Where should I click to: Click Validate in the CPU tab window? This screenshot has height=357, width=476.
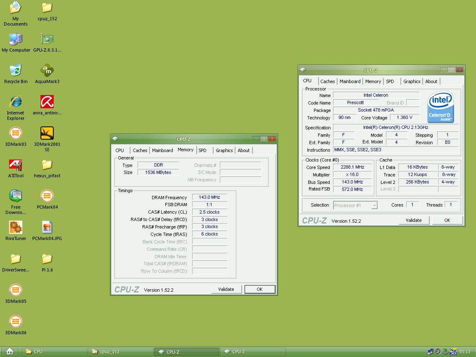(414, 220)
